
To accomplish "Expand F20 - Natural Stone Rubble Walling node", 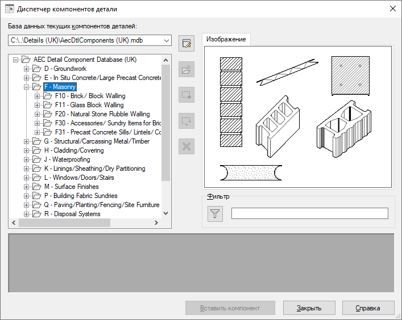I will pos(37,115).
